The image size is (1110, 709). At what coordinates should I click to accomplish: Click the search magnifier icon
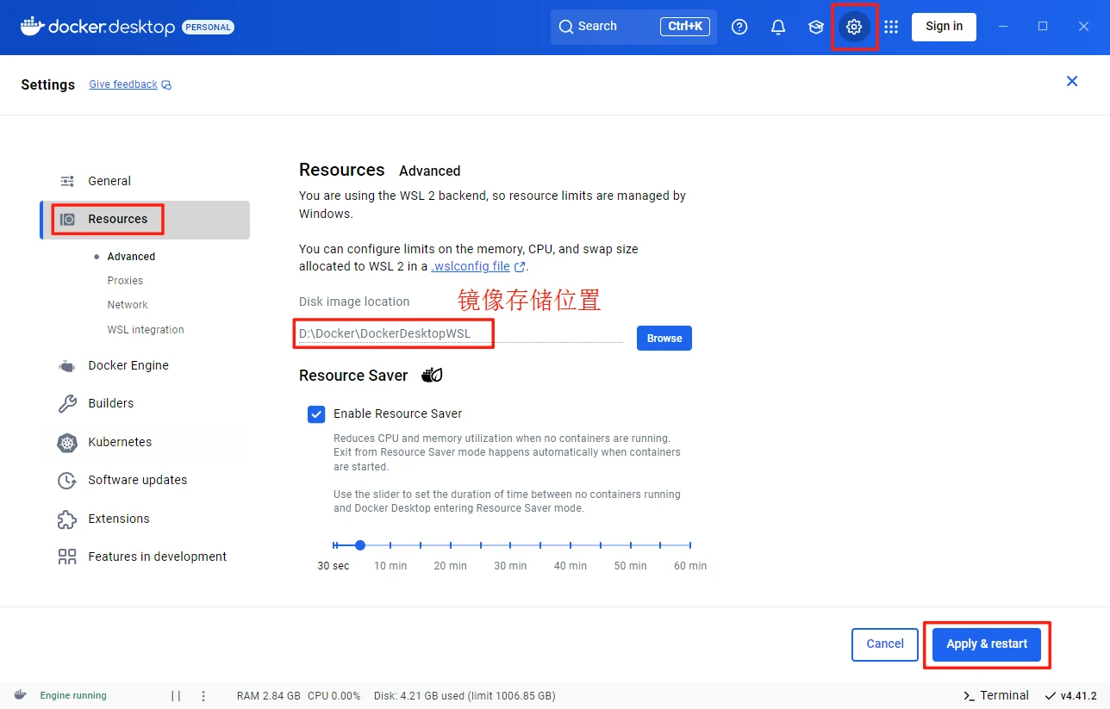(x=566, y=27)
